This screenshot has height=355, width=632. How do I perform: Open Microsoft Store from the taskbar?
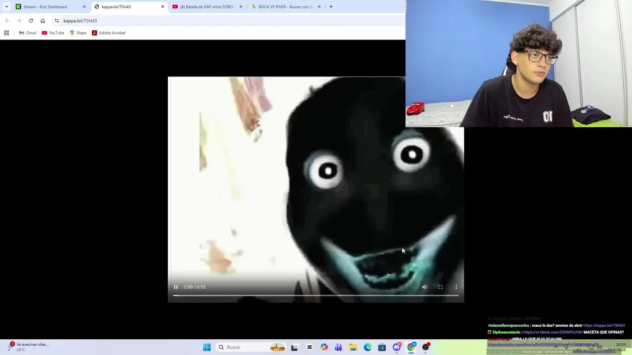click(x=382, y=347)
